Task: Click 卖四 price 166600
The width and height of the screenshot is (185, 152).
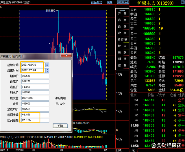Action: point(150,14)
